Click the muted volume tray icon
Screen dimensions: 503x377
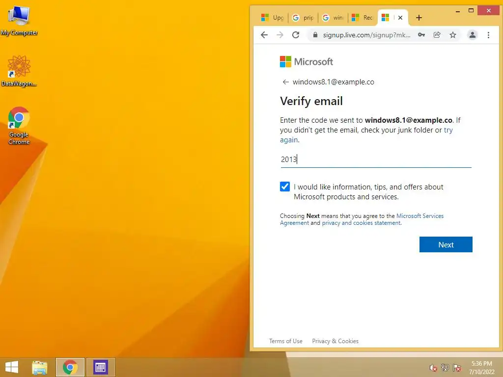(433, 368)
